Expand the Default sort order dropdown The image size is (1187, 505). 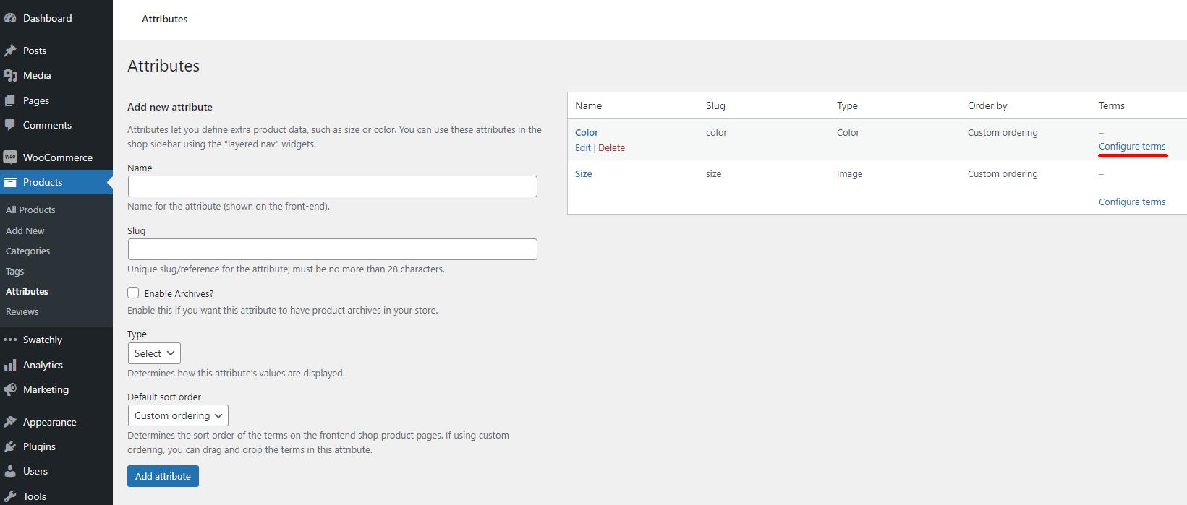click(x=178, y=415)
